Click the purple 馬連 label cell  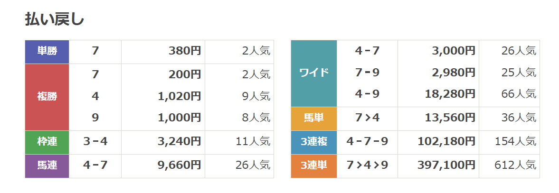pyautogui.click(x=47, y=165)
